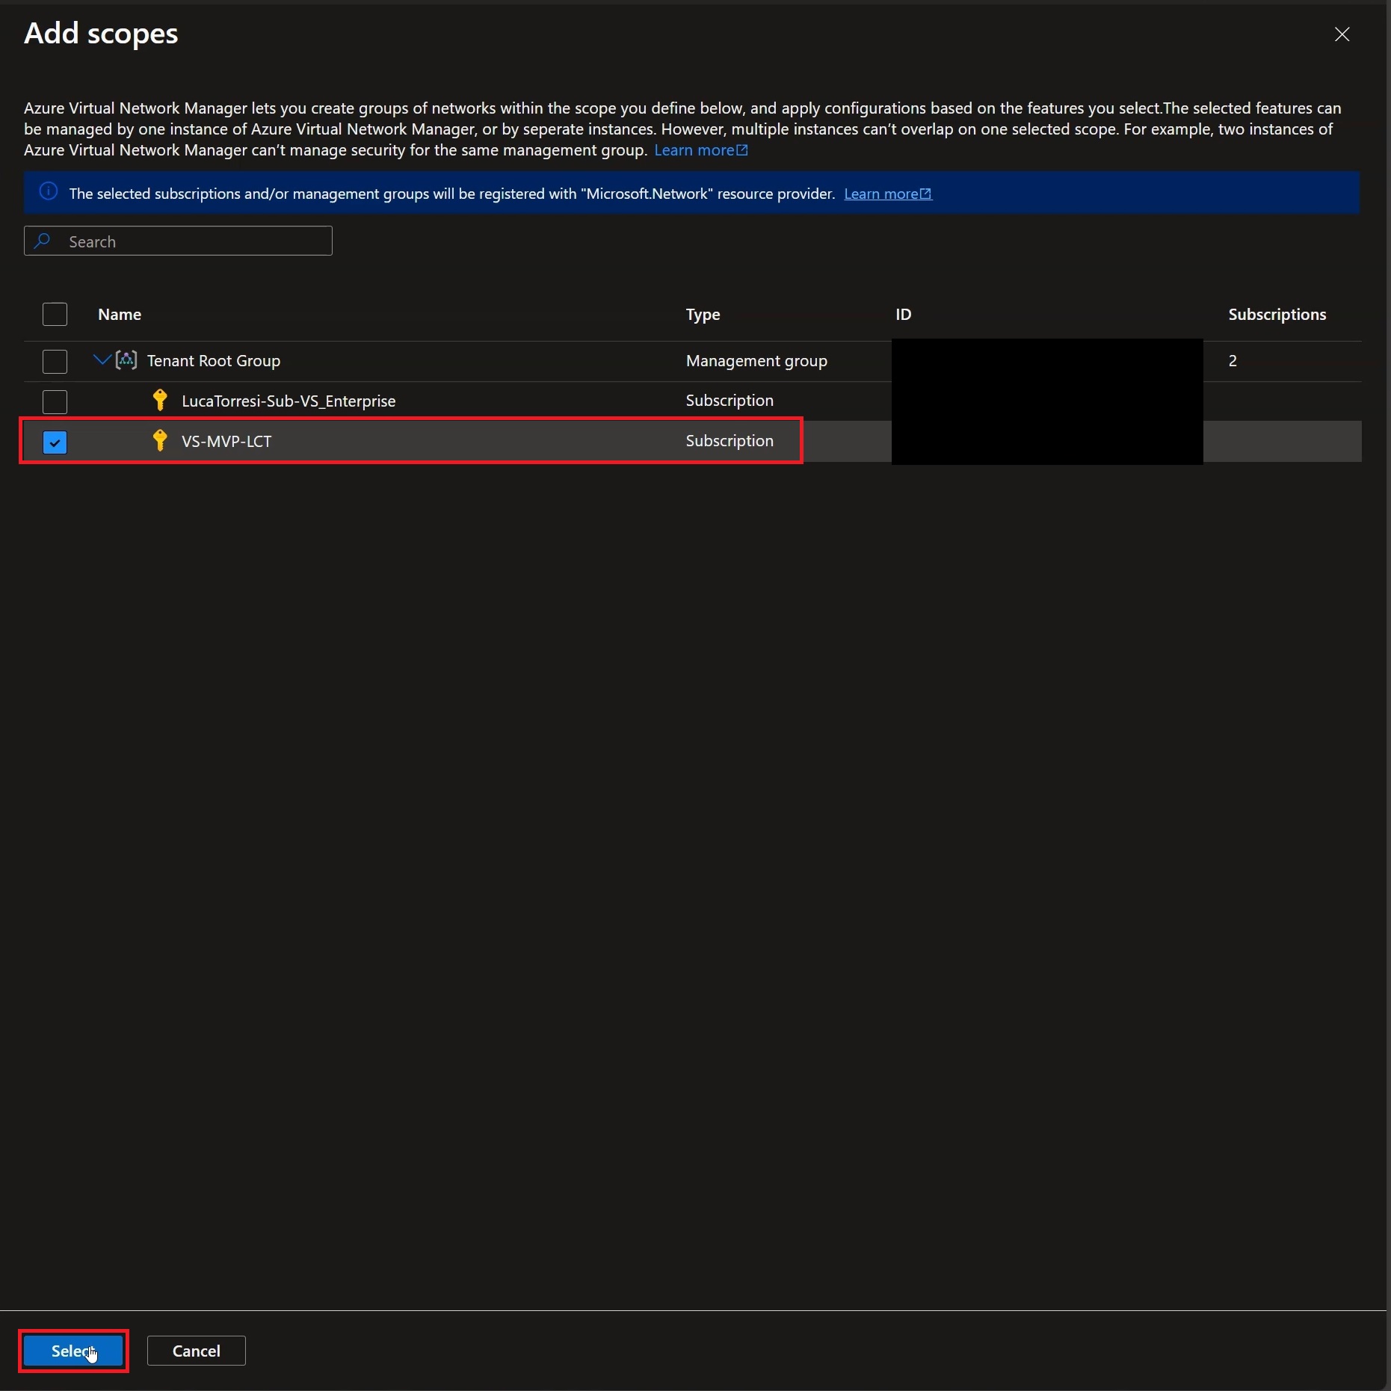Sort by the Type column header
Viewport: 1391px width, 1391px height.
pos(703,315)
